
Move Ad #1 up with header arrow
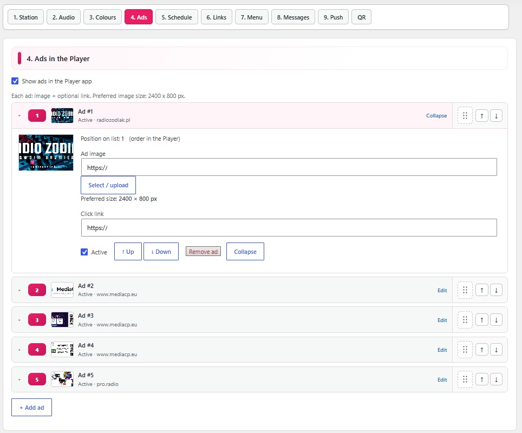482,116
